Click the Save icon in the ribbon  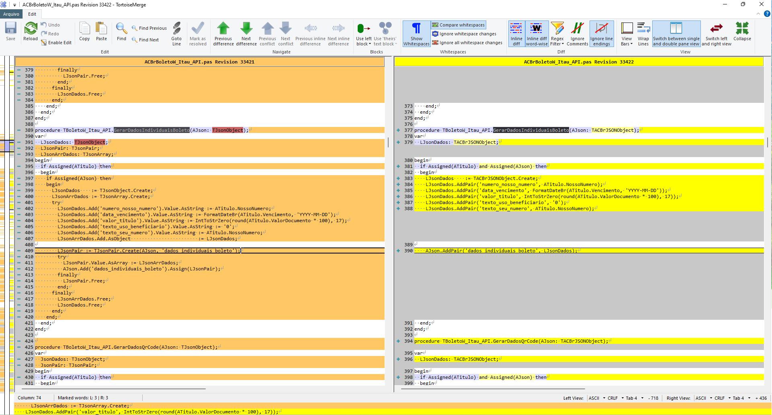click(11, 31)
